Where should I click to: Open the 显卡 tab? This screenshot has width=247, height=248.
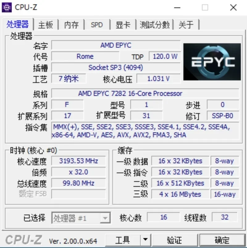coord(123,25)
